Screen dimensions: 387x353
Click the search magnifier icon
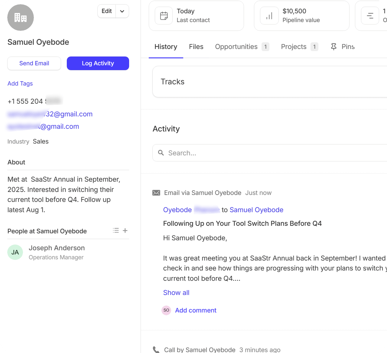[161, 153]
